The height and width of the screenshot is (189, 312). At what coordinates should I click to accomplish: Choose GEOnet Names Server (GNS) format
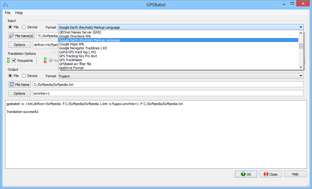tap(178, 32)
